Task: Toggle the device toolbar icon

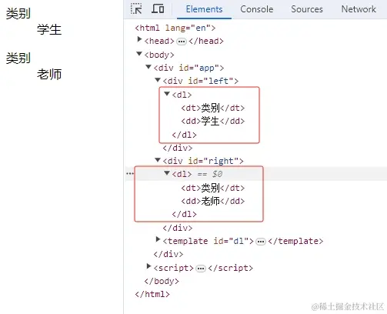Action: click(158, 8)
